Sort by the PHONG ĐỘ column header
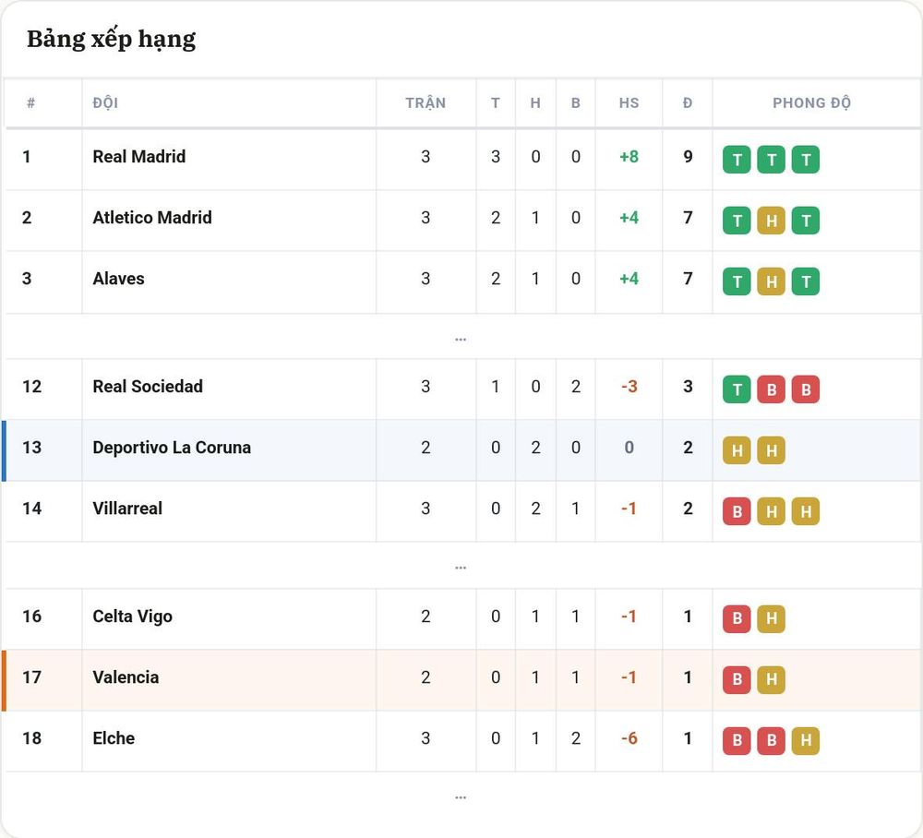 (811, 103)
